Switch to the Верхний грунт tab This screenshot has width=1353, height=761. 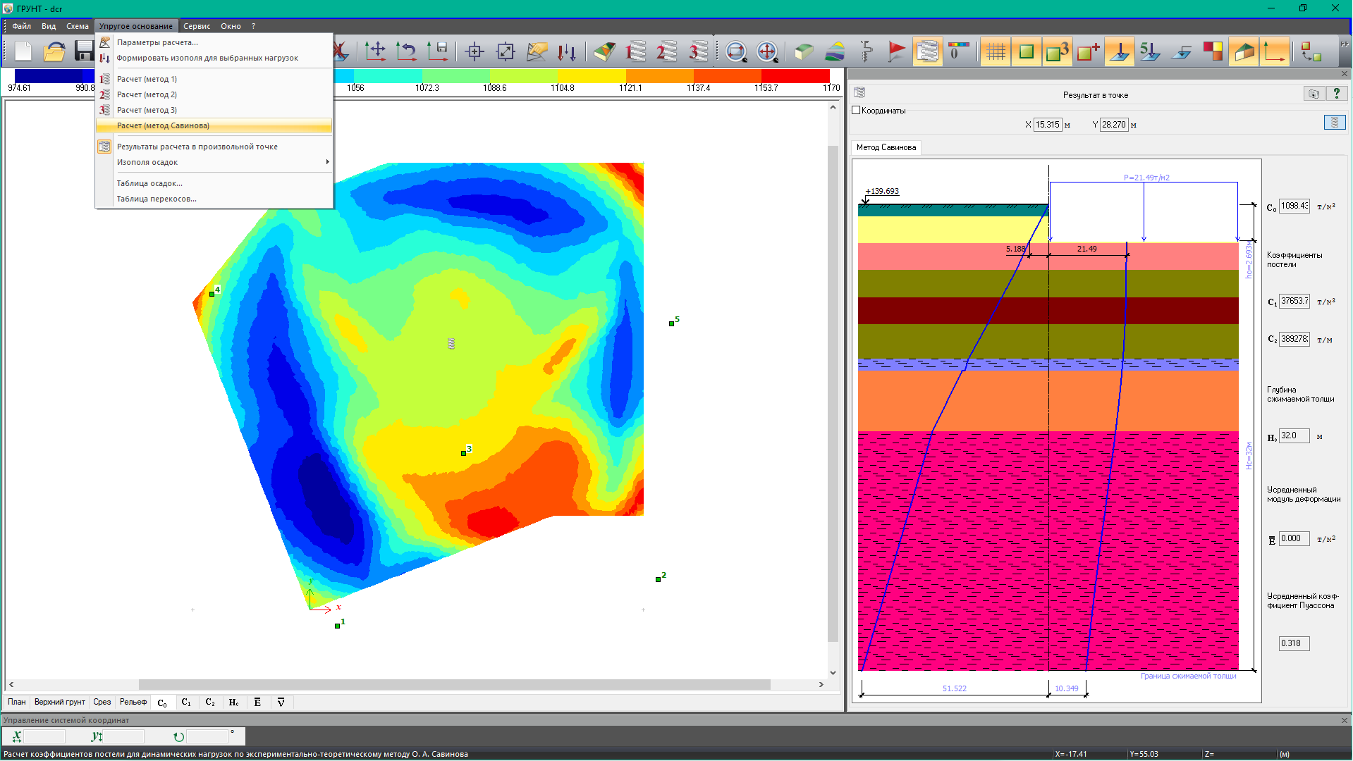click(x=60, y=702)
